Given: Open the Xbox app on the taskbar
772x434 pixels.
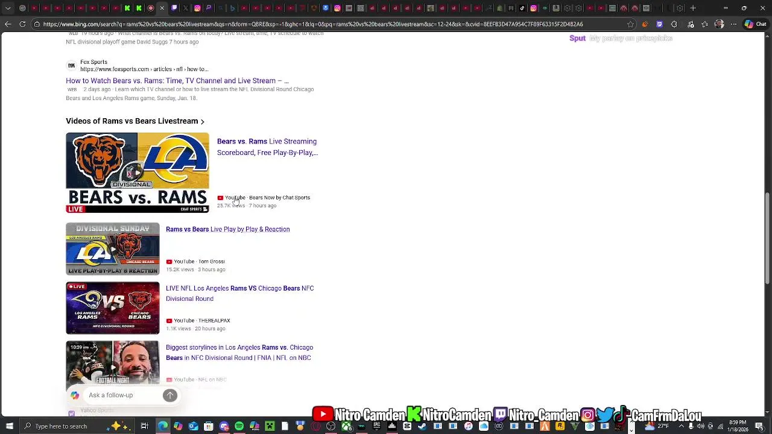Looking at the screenshot, I should tap(346, 426).
